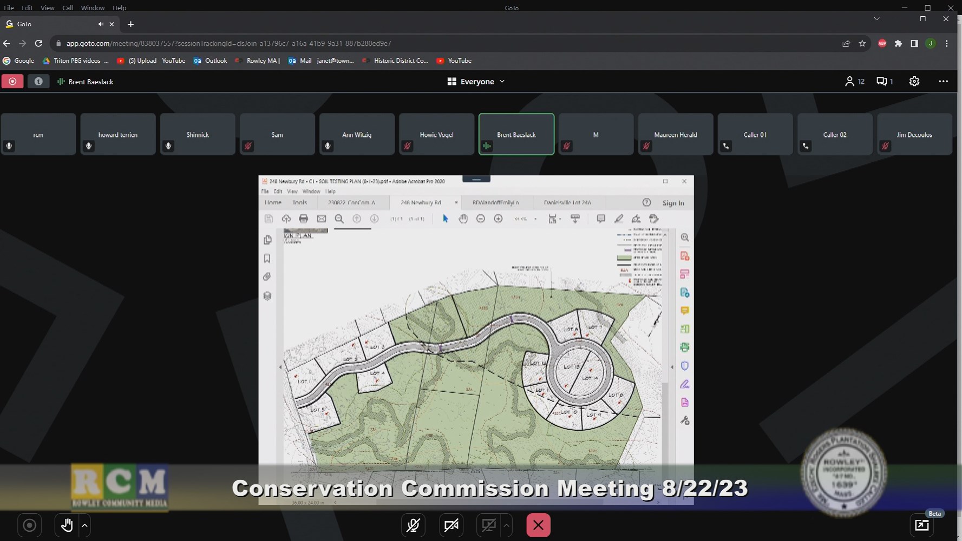The height and width of the screenshot is (541, 962).
Task: Click Howie Vogel's muted microphone indicator
Action: 407,146
